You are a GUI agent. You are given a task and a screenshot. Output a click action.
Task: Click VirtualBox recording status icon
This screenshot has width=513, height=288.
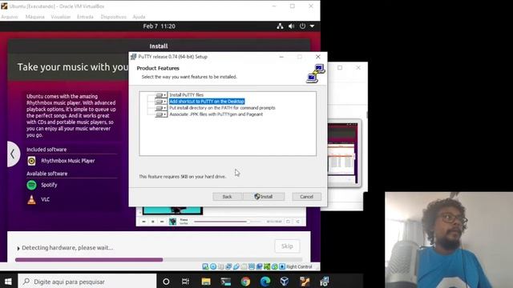click(259, 266)
